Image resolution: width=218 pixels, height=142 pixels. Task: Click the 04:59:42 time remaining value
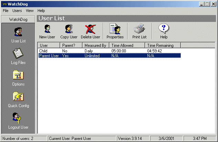[154, 51]
